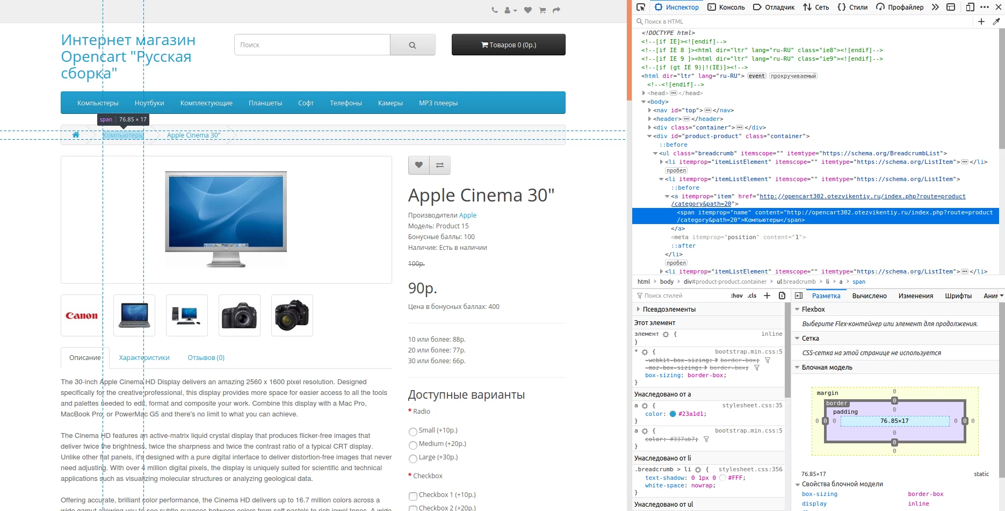The image size is (1005, 511).
Task: Click the event badge on html node
Action: pos(756,76)
